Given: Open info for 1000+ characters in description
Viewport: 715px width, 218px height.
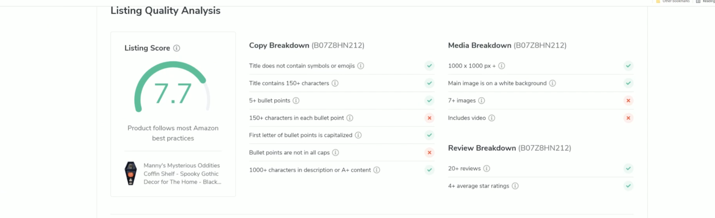Looking at the screenshot, I should [376, 170].
